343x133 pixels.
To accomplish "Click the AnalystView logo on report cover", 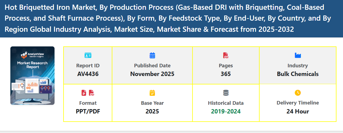I will pos(32,55).
